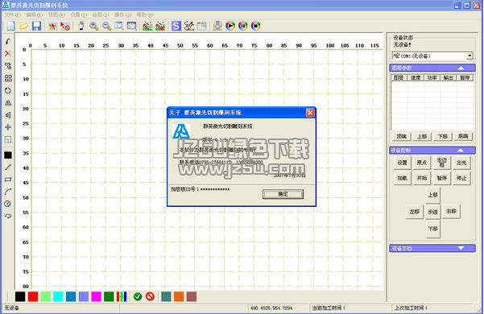484x314 pixels.
Task: Click the 顶端 button below the layer table
Action: pyautogui.click(x=402, y=136)
